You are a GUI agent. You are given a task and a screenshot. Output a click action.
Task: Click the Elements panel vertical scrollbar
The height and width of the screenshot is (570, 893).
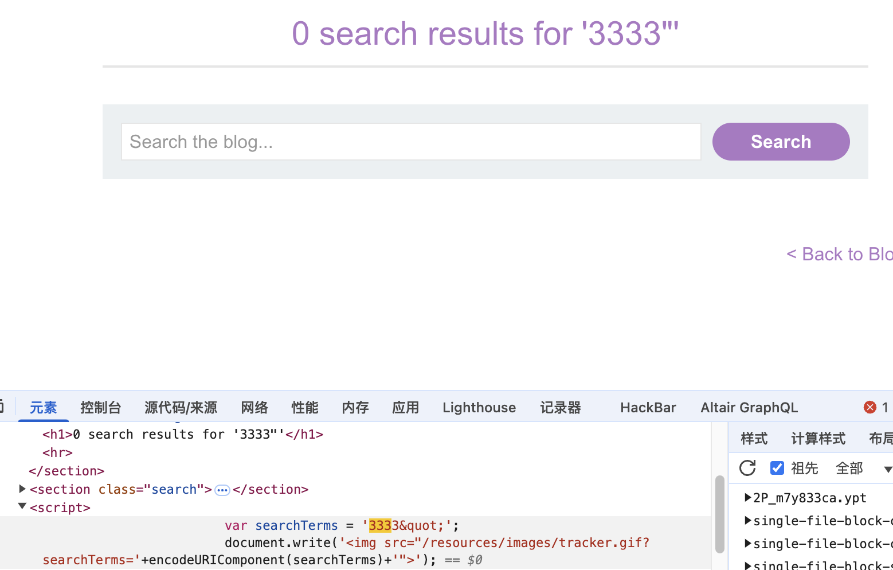(x=719, y=513)
